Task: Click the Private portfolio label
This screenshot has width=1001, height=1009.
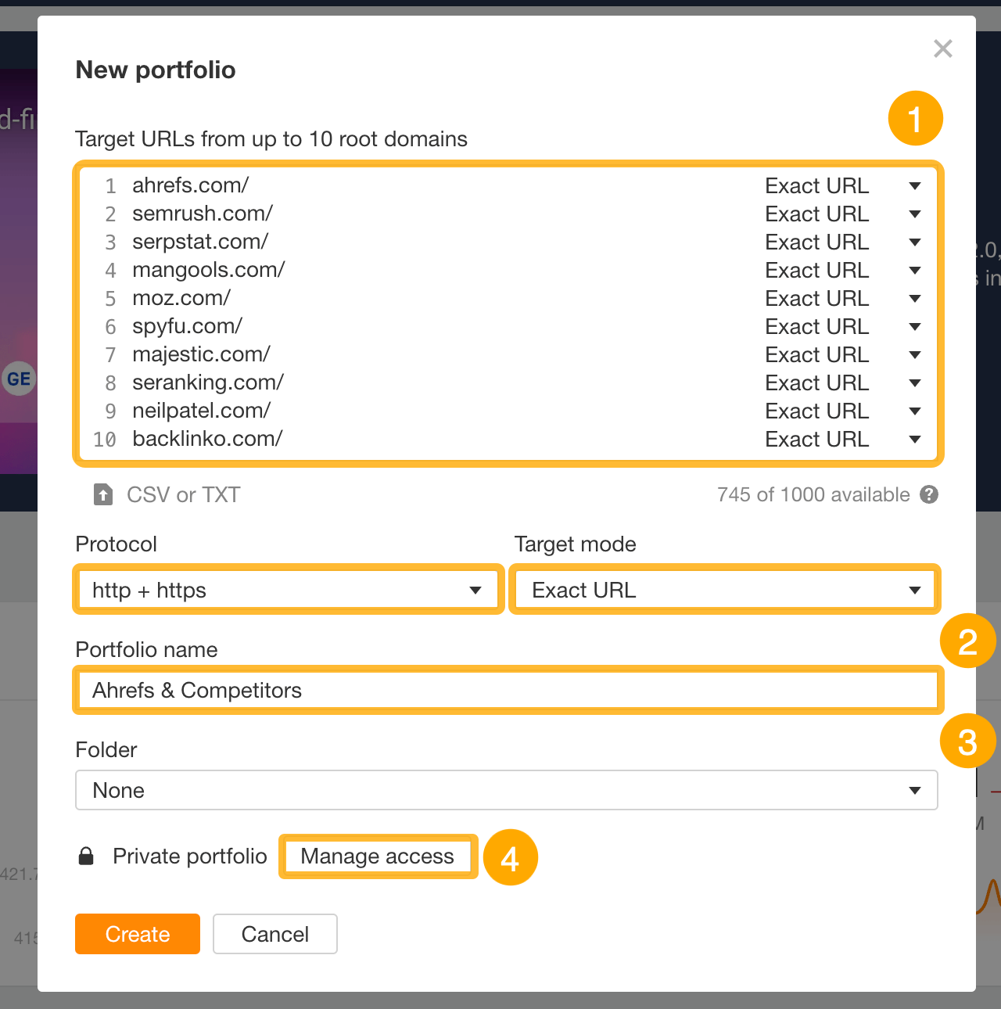Action: [190, 856]
